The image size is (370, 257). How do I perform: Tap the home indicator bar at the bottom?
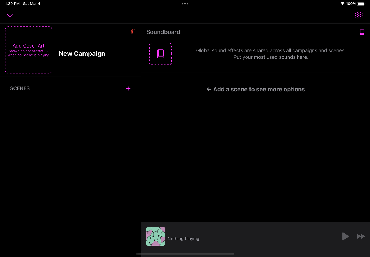[x=185, y=254]
